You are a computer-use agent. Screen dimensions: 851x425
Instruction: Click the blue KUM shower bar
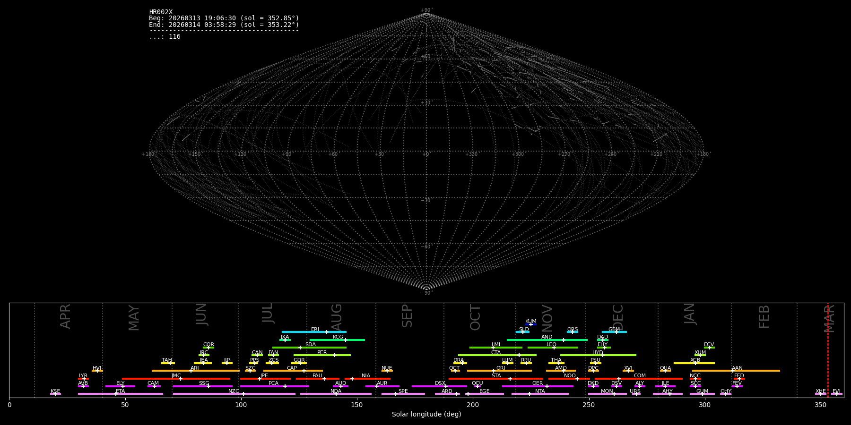(531, 324)
